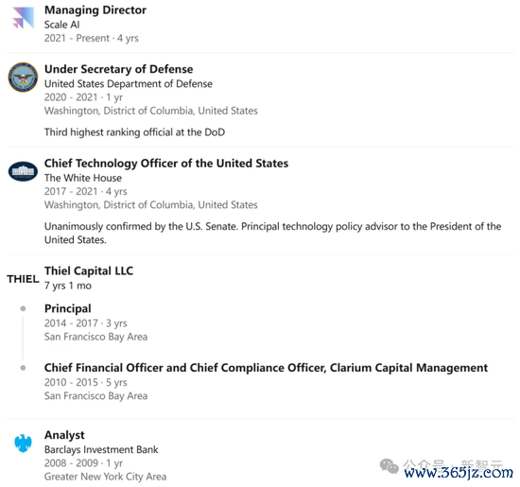Click the WeChat watermark icon
The height and width of the screenshot is (487, 520).
(389, 466)
